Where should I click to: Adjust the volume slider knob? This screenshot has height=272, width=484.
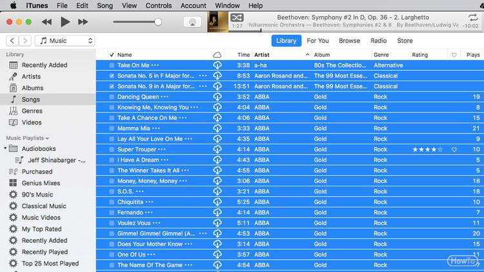[x=158, y=22]
